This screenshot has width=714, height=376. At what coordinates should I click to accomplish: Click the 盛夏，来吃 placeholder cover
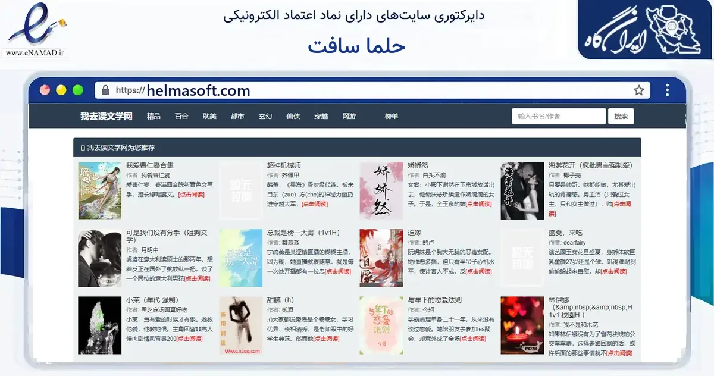[x=522, y=258]
